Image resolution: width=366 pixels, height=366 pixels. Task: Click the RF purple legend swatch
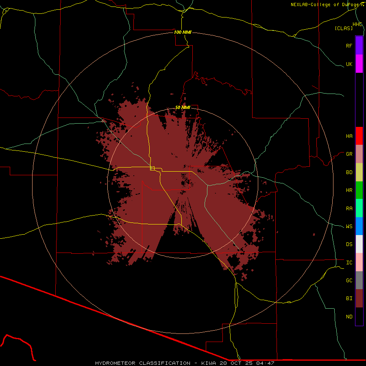click(x=359, y=46)
